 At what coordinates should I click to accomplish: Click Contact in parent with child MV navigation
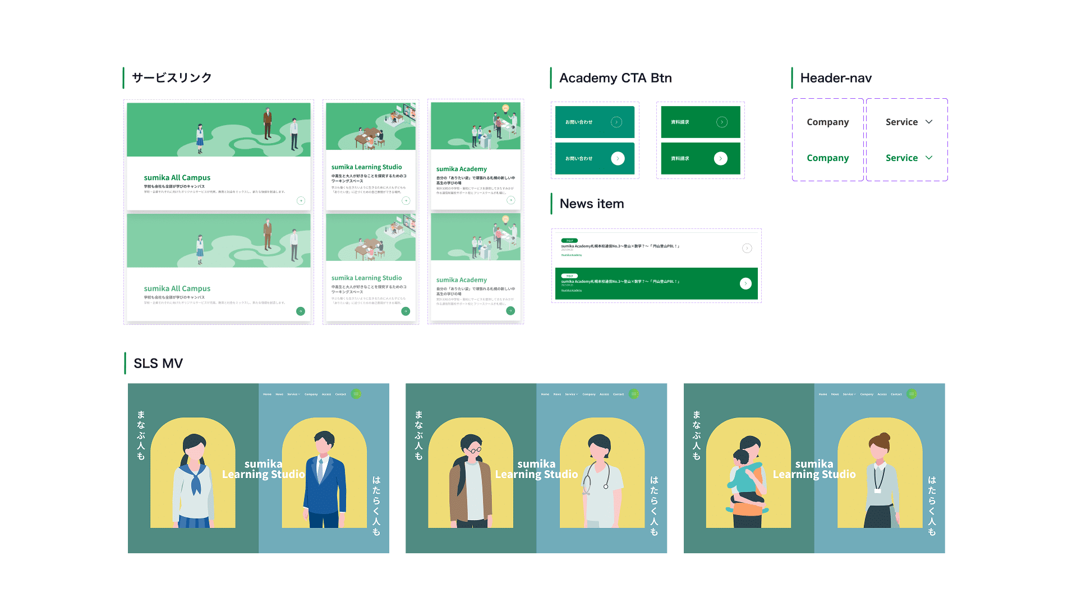pos(896,394)
